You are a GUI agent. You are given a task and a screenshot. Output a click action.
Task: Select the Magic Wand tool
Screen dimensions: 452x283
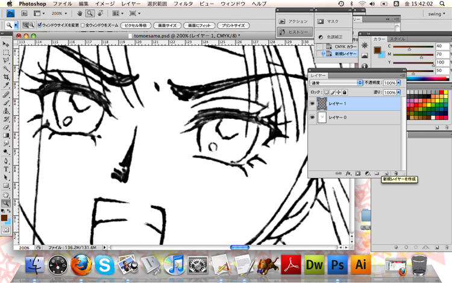[6, 69]
